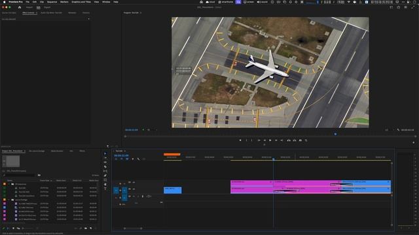The width and height of the screenshot is (419, 235).
Task: Select the Type tool
Action: coord(105,189)
